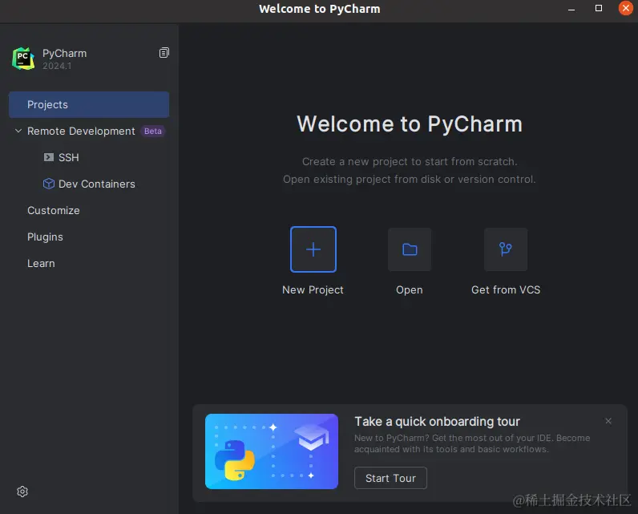Click the onboarding tour Python thumbnail
The height and width of the screenshot is (514, 638).
[x=272, y=451]
